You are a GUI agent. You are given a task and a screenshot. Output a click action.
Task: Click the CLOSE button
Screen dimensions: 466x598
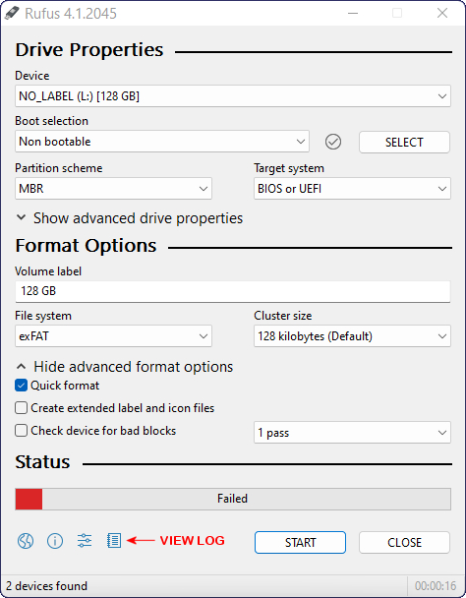[x=404, y=542]
